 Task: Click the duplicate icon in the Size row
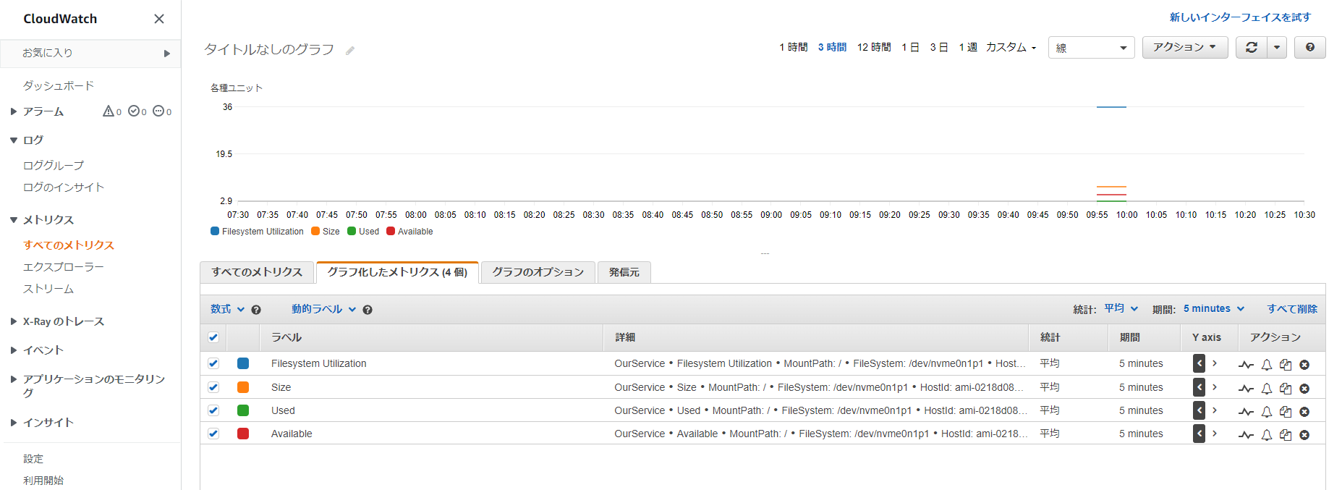click(x=1285, y=389)
